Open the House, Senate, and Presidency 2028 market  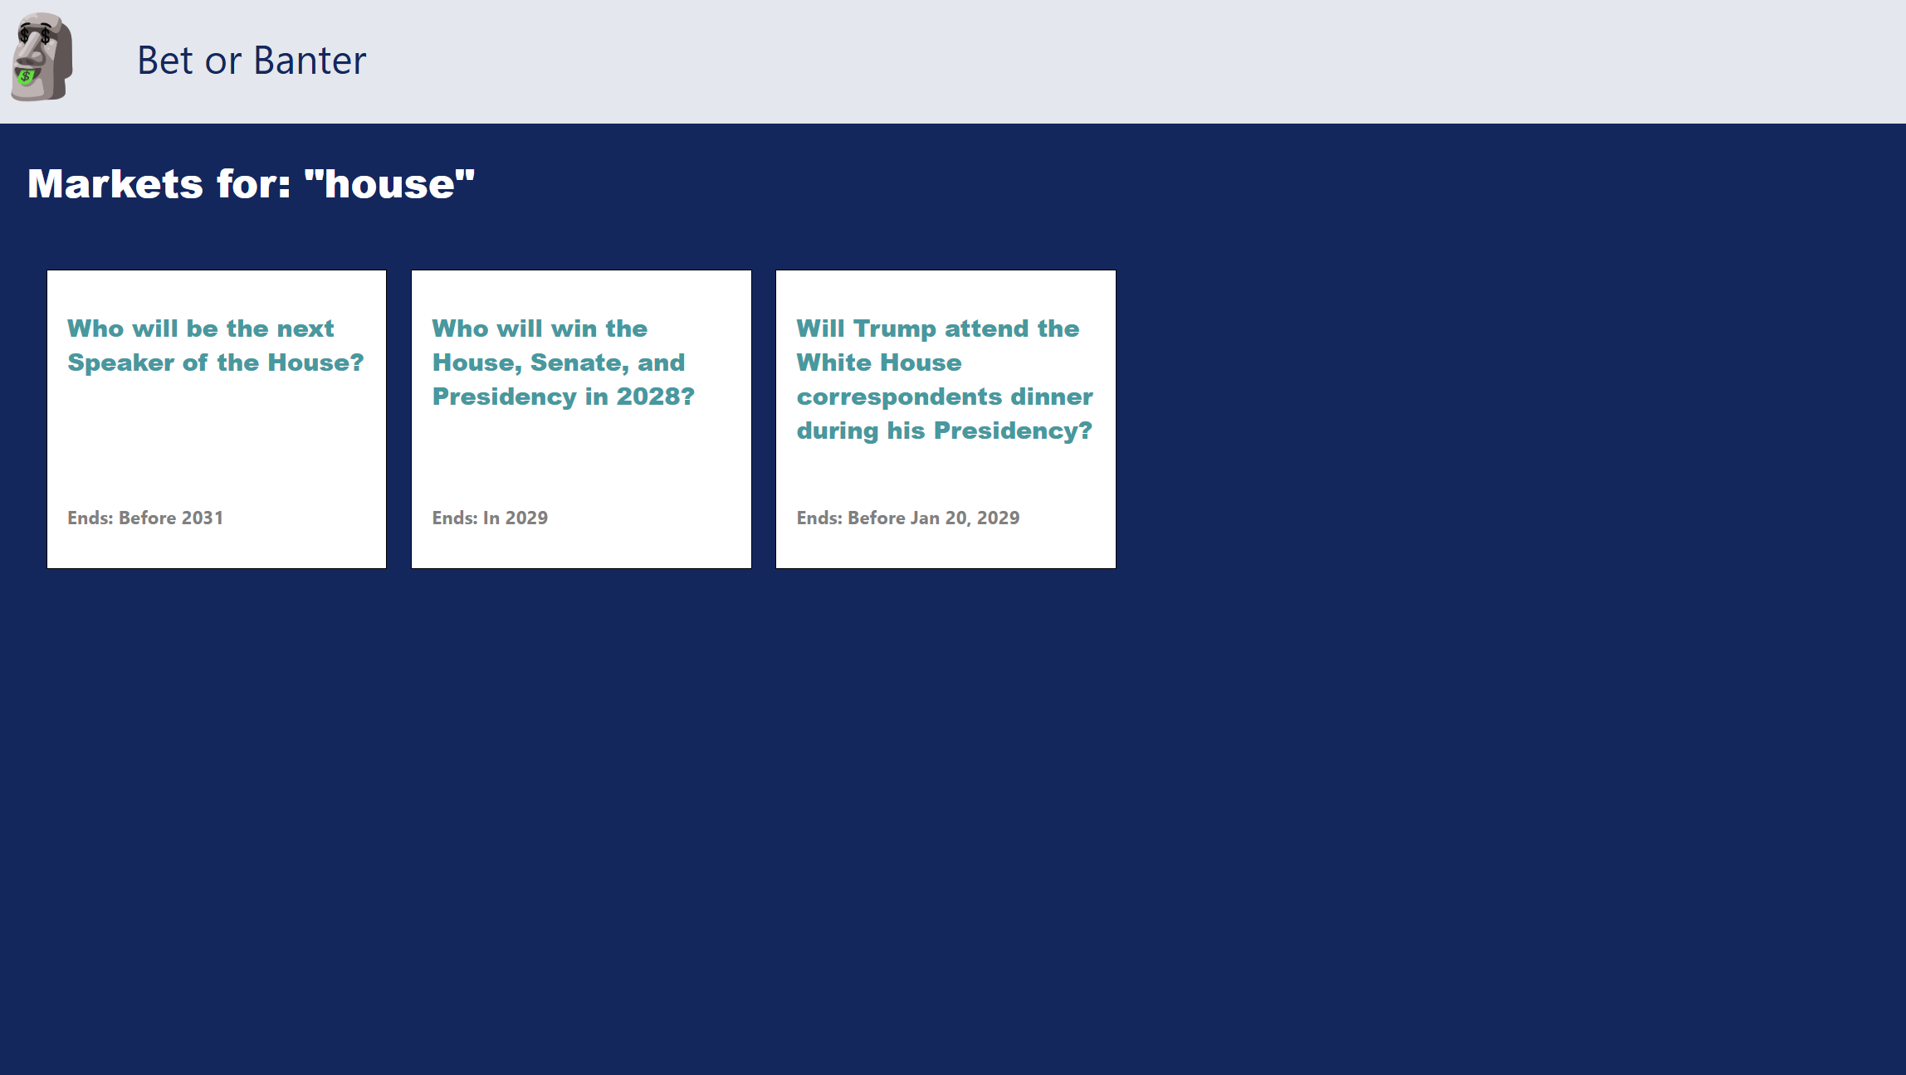(x=558, y=362)
